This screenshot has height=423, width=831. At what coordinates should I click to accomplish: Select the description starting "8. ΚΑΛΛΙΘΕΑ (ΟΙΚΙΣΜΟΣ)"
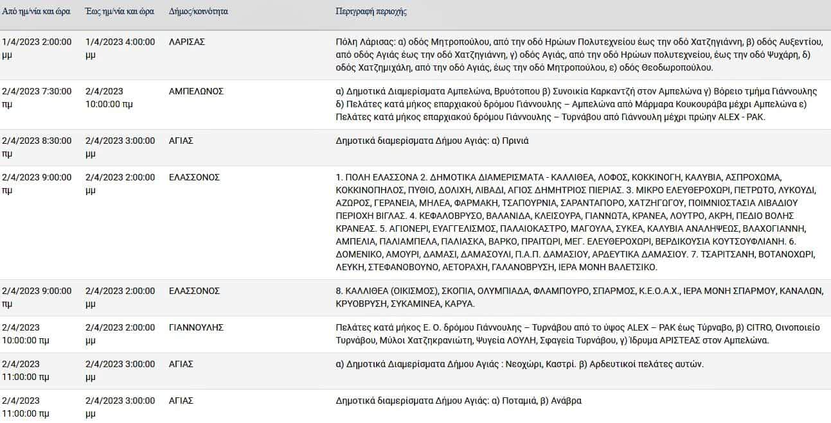(x=578, y=297)
